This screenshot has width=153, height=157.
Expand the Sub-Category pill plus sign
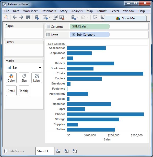pyautogui.click(x=74, y=35)
